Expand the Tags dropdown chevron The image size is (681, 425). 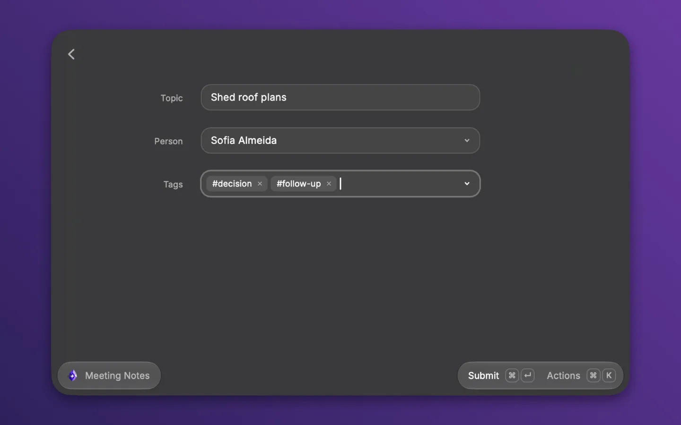467,184
